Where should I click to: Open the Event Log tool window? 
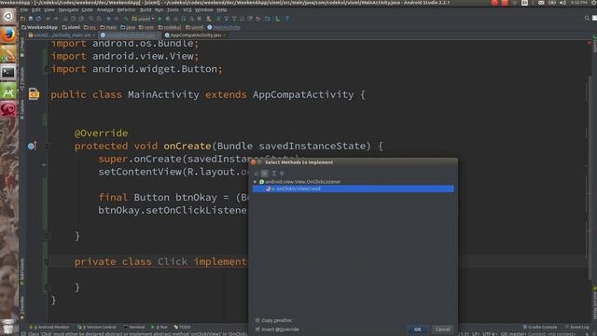pos(576,327)
